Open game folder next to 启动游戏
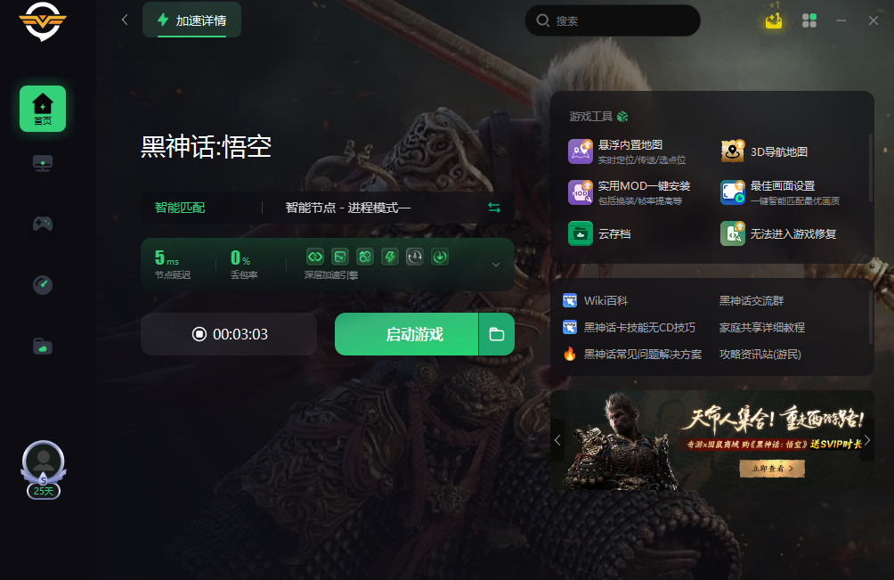 point(497,334)
